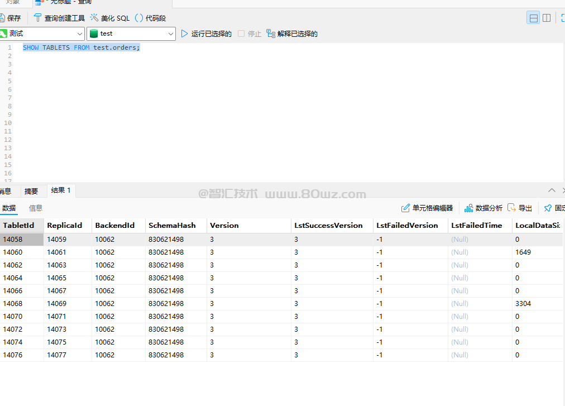Open the query builder tool (查询创建工具)
Image resolution: width=565 pixels, height=406 pixels.
click(x=38, y=18)
